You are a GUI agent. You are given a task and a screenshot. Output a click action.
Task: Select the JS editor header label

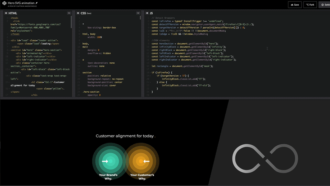tap(151, 13)
